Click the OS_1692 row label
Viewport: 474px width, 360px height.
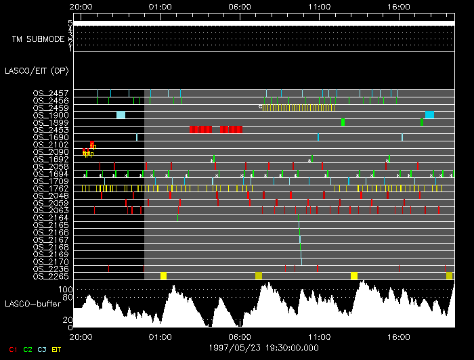click(x=51, y=159)
